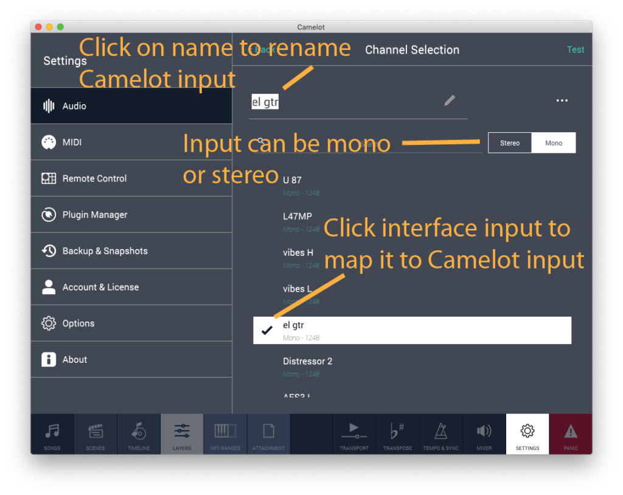
Task: Open the Attachment panel
Action: [x=268, y=434]
